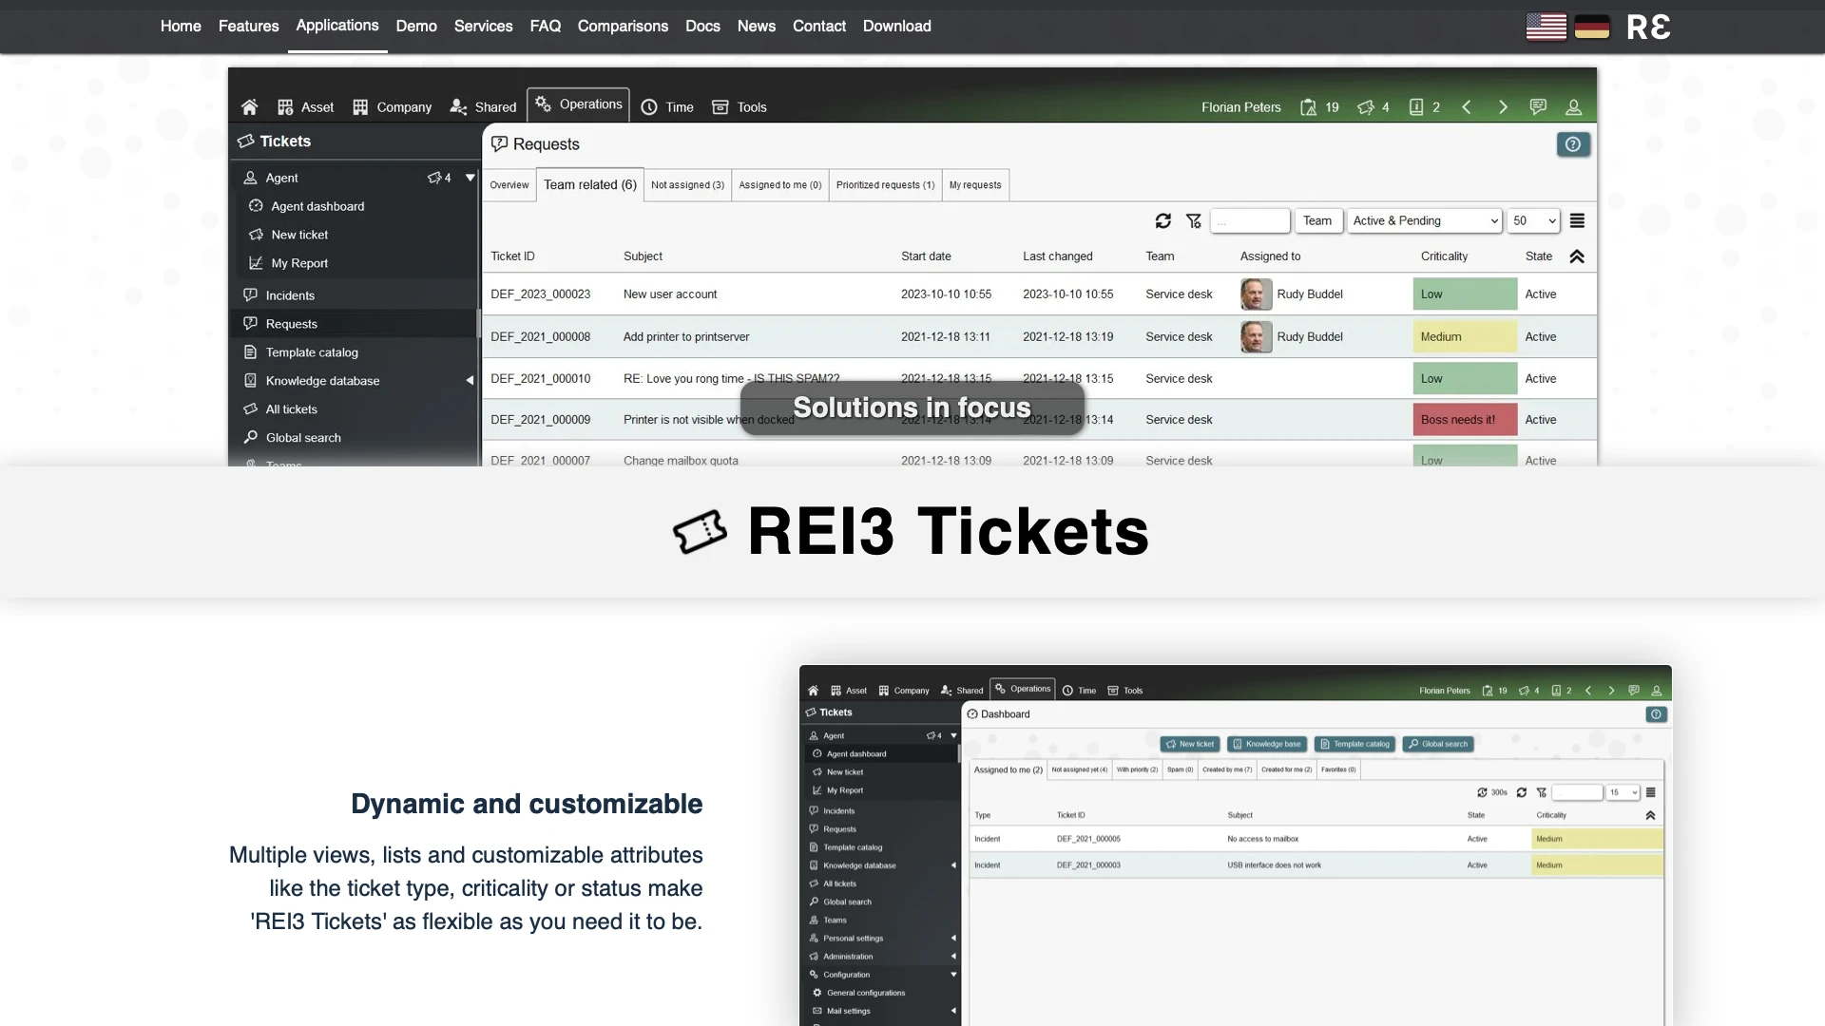Open Knowledge database section
Screen dimensions: 1825x1026
(x=322, y=381)
